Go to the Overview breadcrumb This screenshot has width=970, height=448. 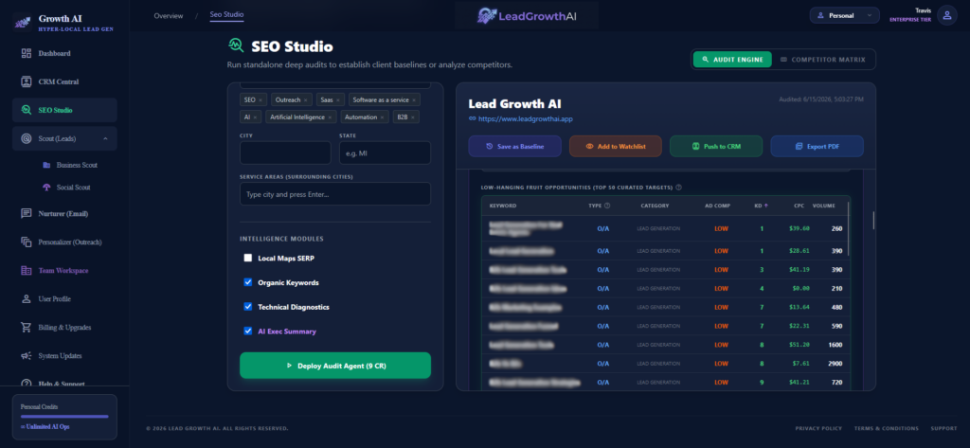click(x=169, y=15)
